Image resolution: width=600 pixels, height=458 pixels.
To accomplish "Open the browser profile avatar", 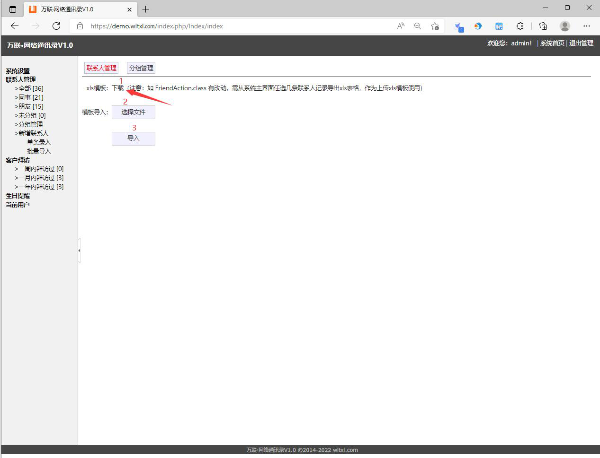I will pos(564,26).
